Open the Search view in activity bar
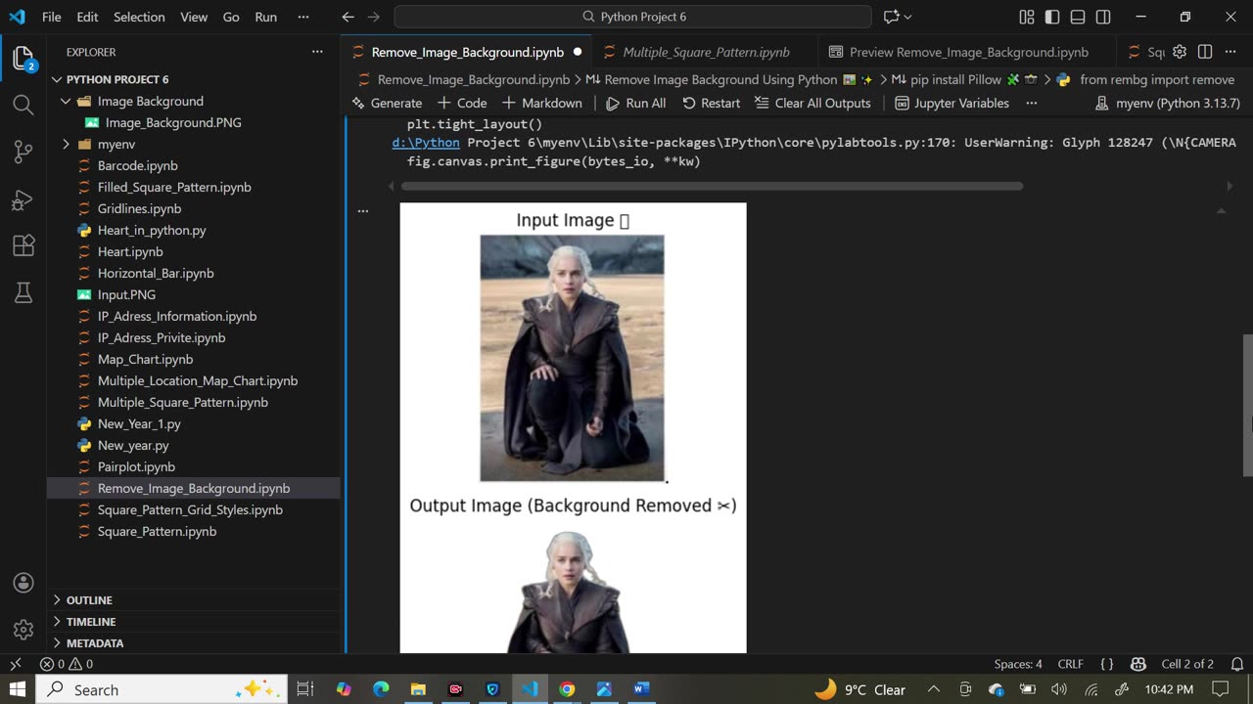This screenshot has width=1253, height=704. click(23, 105)
